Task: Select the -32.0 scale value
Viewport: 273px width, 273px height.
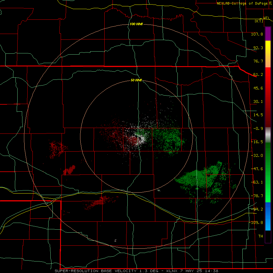Action: [257, 156]
